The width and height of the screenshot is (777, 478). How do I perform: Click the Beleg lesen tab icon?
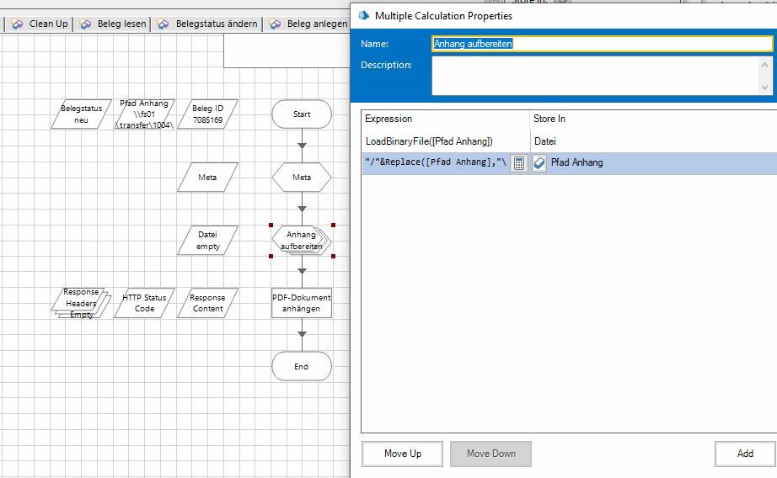pyautogui.click(x=86, y=24)
